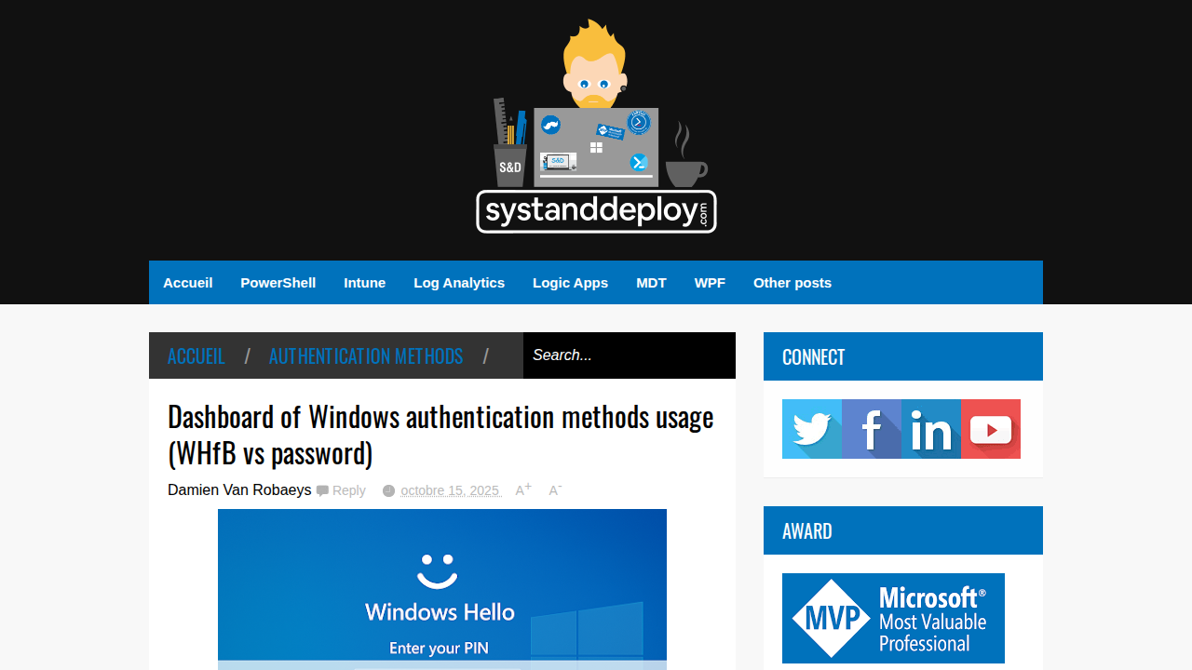This screenshot has width=1192, height=670.
Task: Open the Twitter social icon
Action: (x=812, y=429)
